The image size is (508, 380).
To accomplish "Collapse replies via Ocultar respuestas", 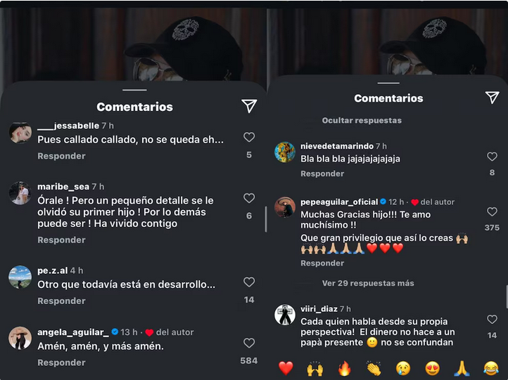I will coord(362,120).
